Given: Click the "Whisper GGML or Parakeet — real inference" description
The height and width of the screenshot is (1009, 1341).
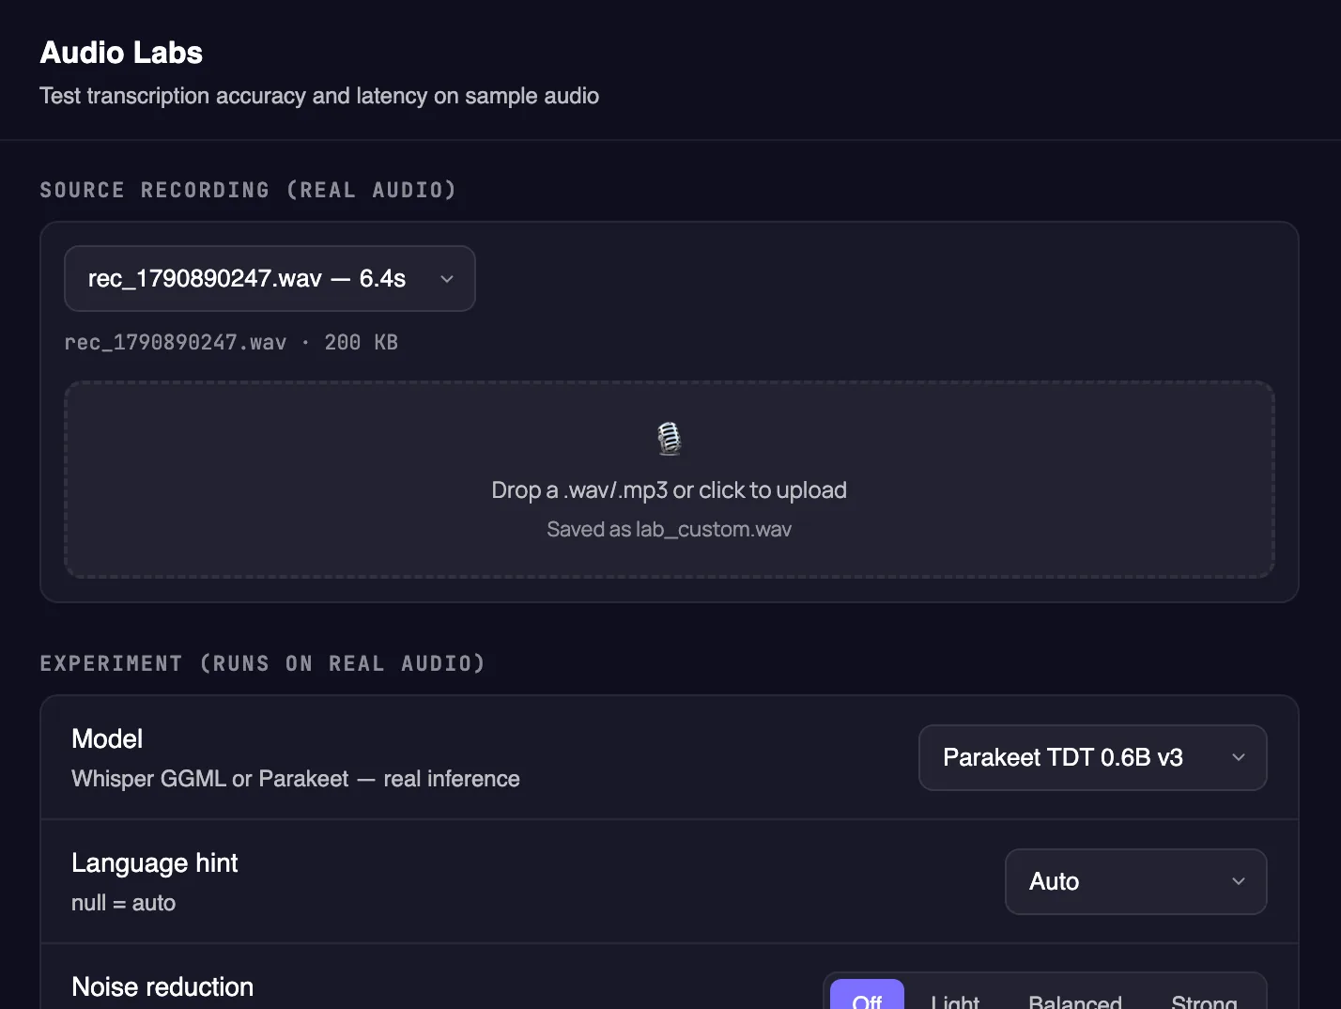Looking at the screenshot, I should coord(296,779).
